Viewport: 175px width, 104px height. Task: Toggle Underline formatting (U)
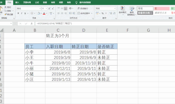tap(25, 13)
